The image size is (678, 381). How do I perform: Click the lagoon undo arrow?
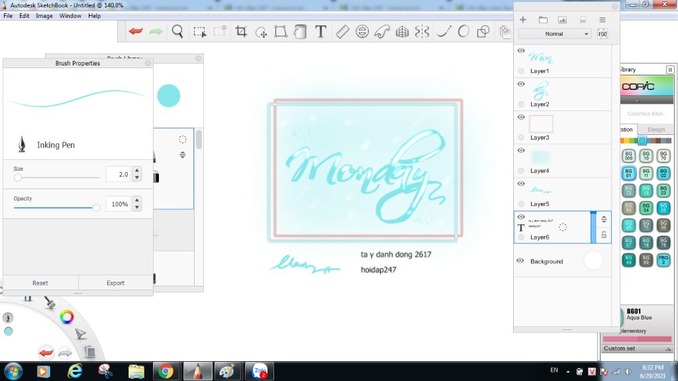pos(46,353)
